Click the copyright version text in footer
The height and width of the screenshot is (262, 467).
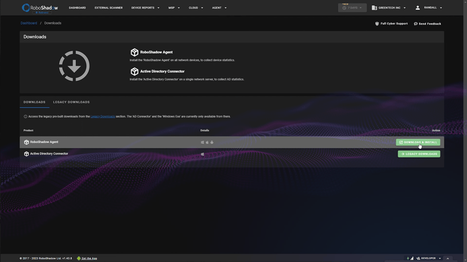pyautogui.click(x=46, y=258)
